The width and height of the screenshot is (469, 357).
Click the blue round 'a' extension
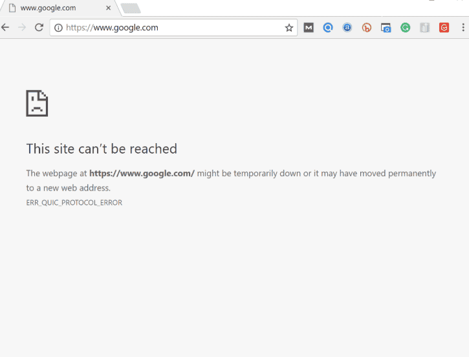347,28
